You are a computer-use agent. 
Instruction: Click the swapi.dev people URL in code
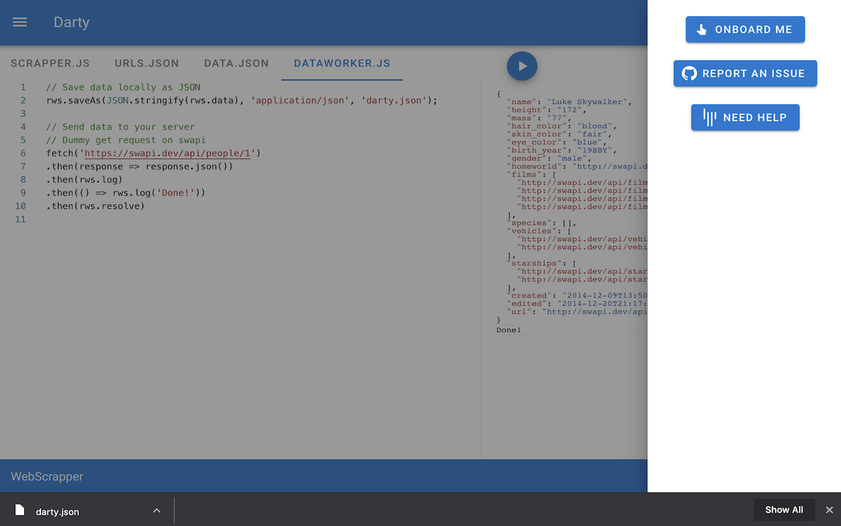tap(168, 153)
